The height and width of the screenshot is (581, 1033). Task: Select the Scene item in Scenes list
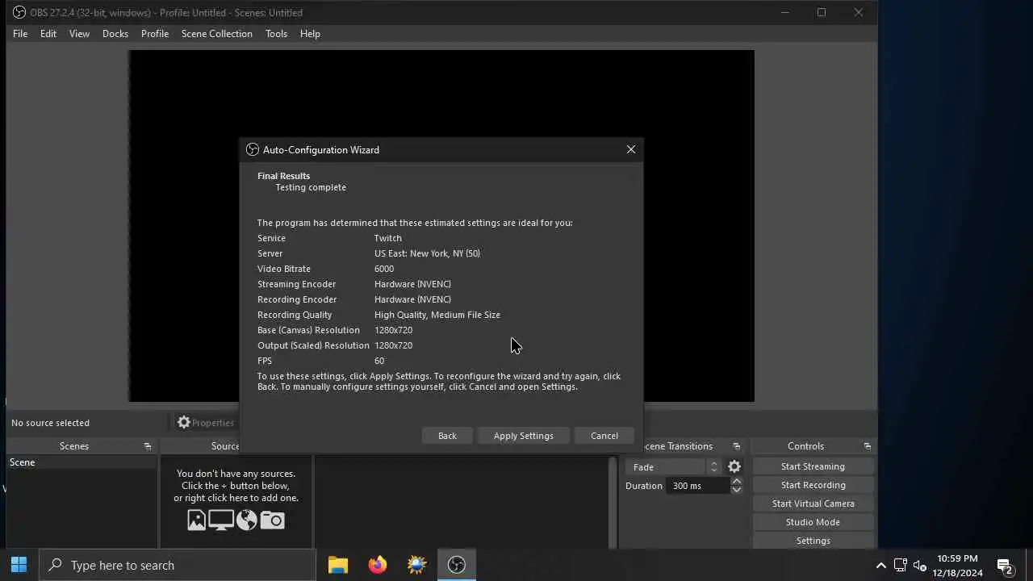[81, 462]
